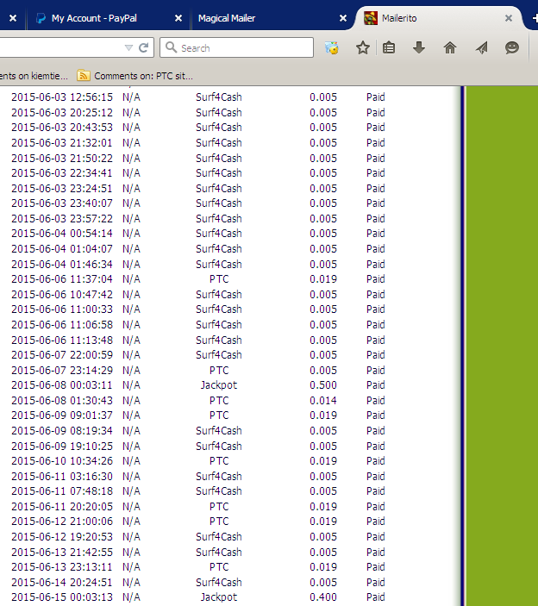Viewport: 538px width, 606px height.
Task: Click 0.005 in the 2015-06-07 22:00:59 row
Action: point(323,355)
